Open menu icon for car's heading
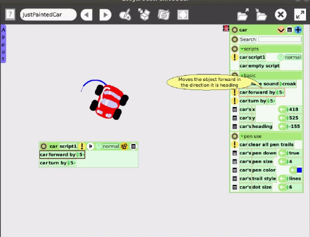This screenshot has height=237, width=310. pos(235,126)
